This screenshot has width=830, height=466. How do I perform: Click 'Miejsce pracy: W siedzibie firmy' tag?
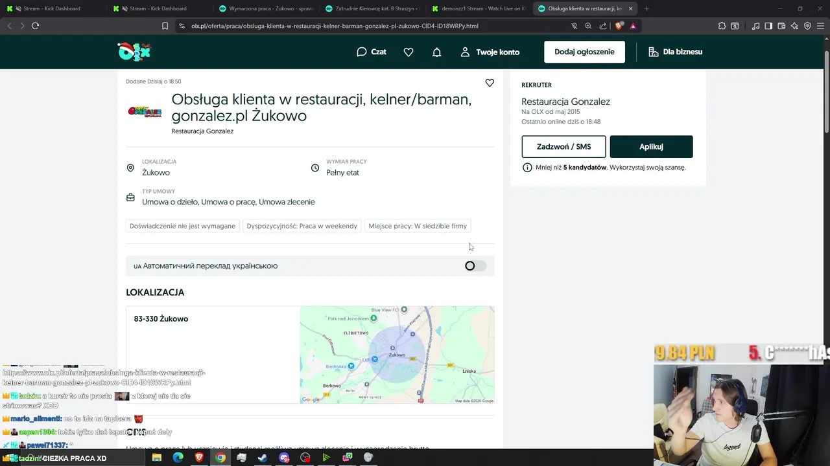coord(418,226)
